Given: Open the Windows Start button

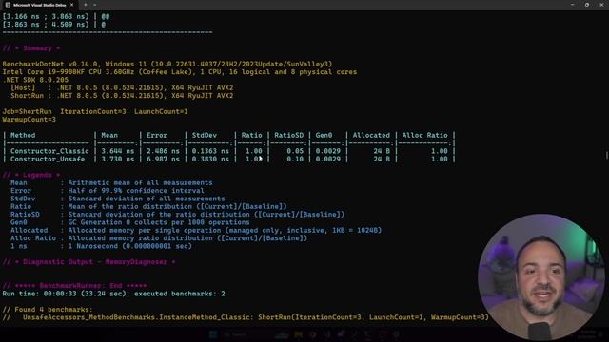Looking at the screenshot, I should (213, 334).
